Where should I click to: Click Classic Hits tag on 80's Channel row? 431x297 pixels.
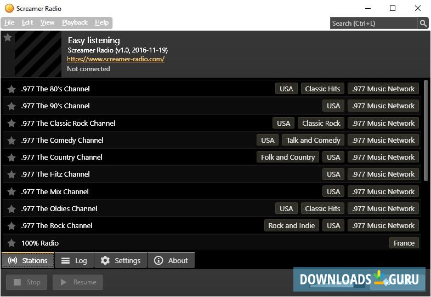tap(322, 89)
